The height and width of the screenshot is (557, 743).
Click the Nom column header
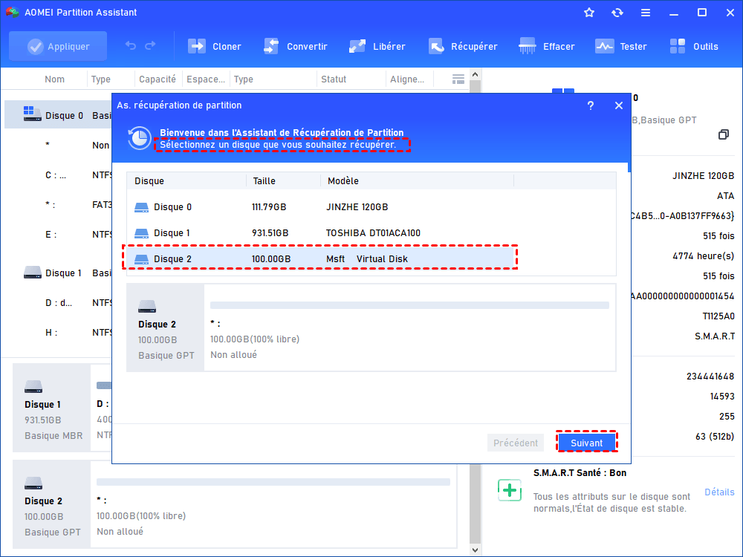tap(54, 79)
